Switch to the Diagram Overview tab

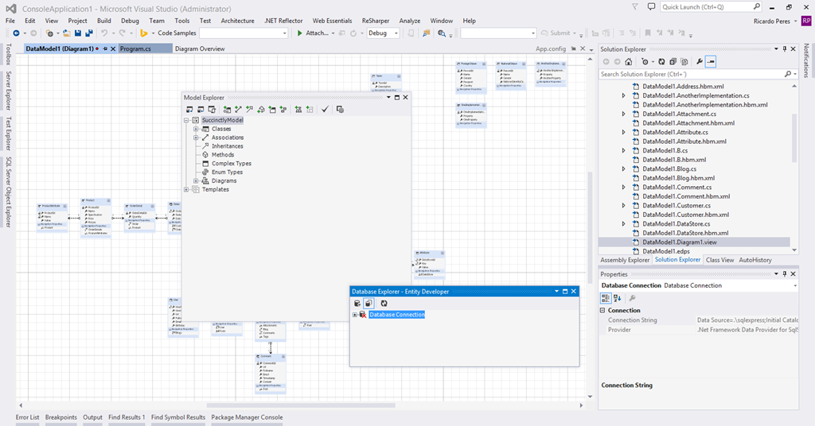coord(200,48)
